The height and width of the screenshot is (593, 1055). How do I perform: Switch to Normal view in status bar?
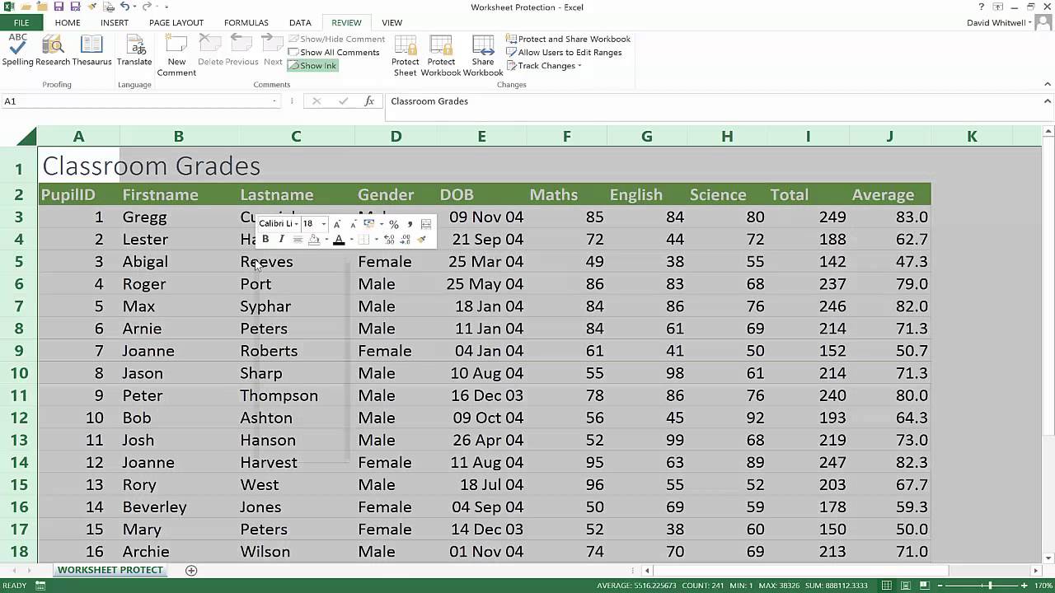coord(888,586)
